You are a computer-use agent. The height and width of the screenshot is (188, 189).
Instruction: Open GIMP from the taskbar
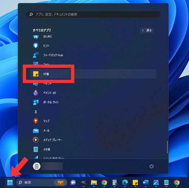83,182
